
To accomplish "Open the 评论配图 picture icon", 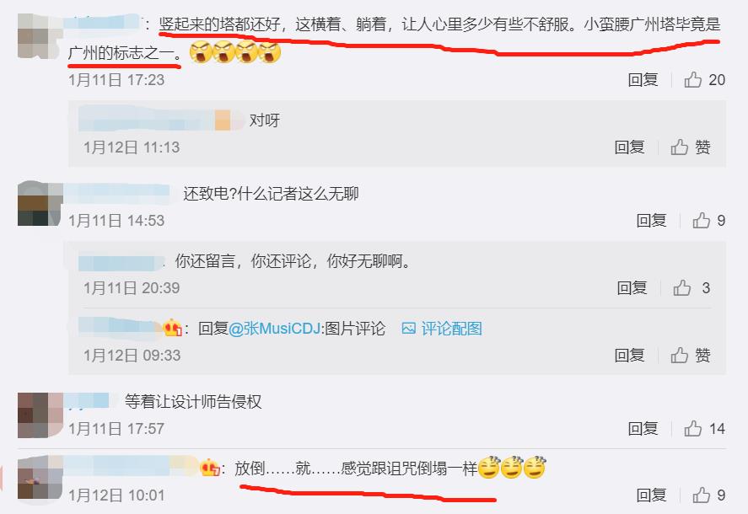I will point(408,328).
